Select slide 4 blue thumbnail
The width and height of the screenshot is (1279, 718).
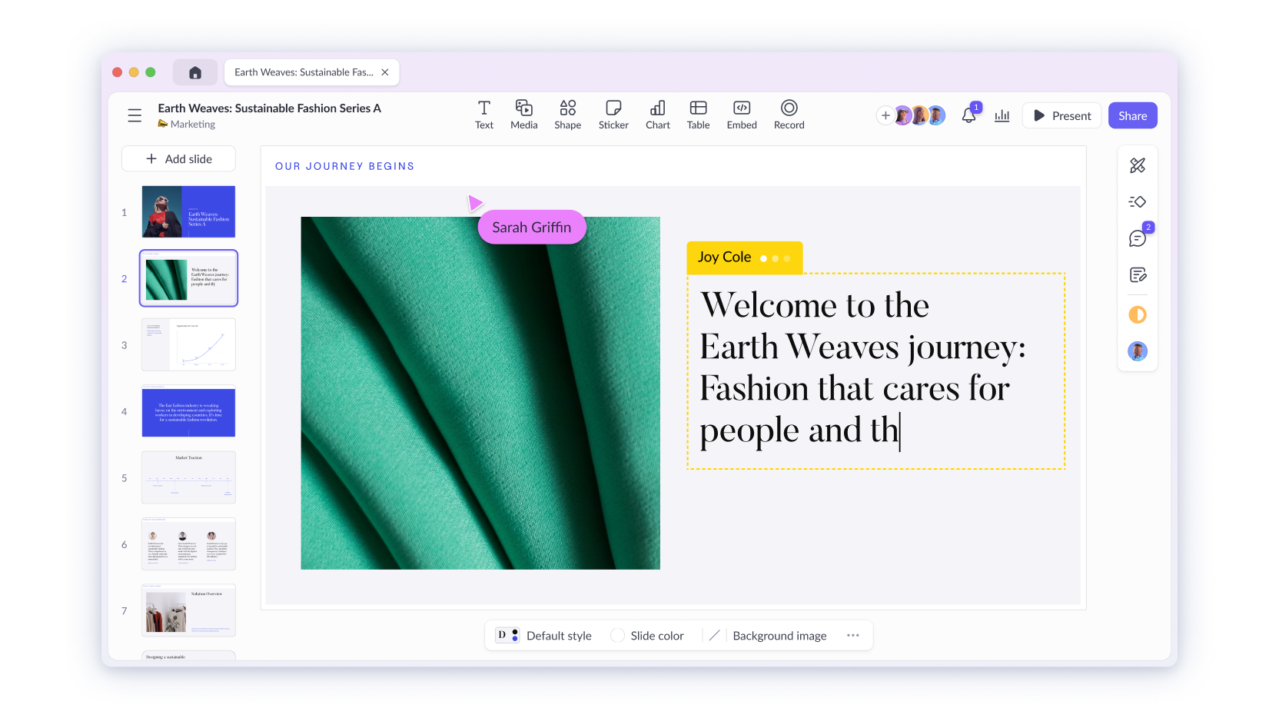coord(188,411)
